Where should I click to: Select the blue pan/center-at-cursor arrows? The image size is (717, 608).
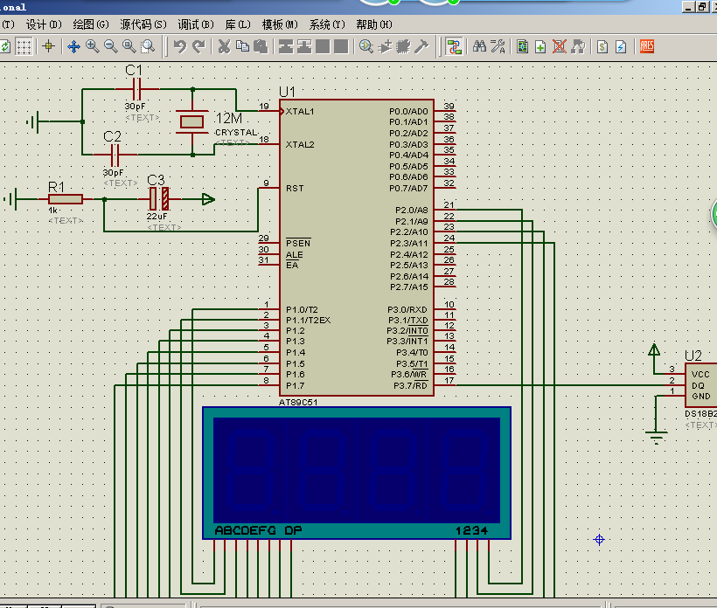point(73,46)
